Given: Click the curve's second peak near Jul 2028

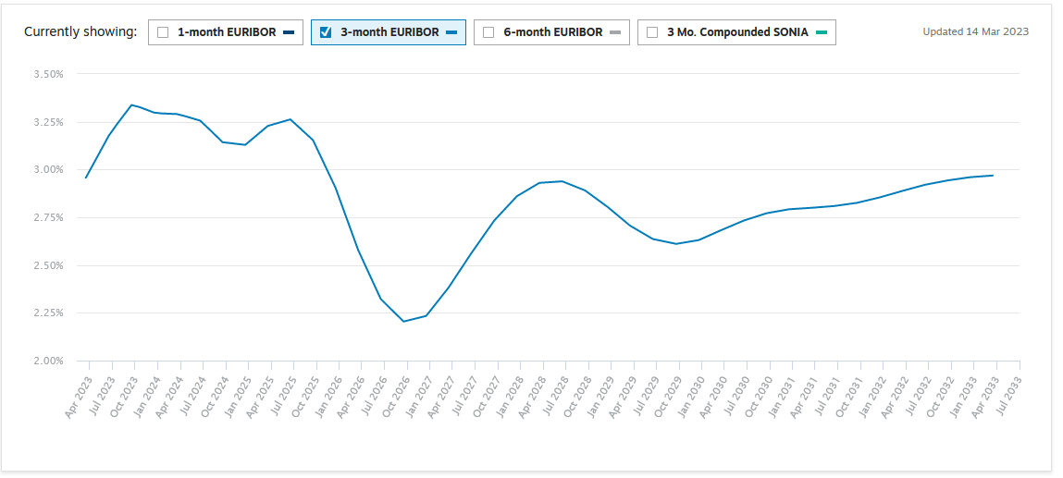Looking at the screenshot, I should coord(562,181).
